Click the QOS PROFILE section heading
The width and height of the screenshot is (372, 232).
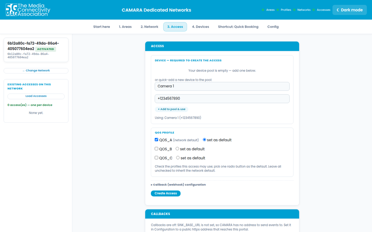coord(164,133)
